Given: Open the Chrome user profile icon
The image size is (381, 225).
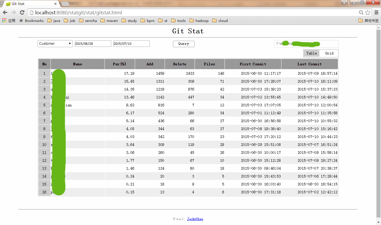Looking at the screenshot, I should [344, 3].
